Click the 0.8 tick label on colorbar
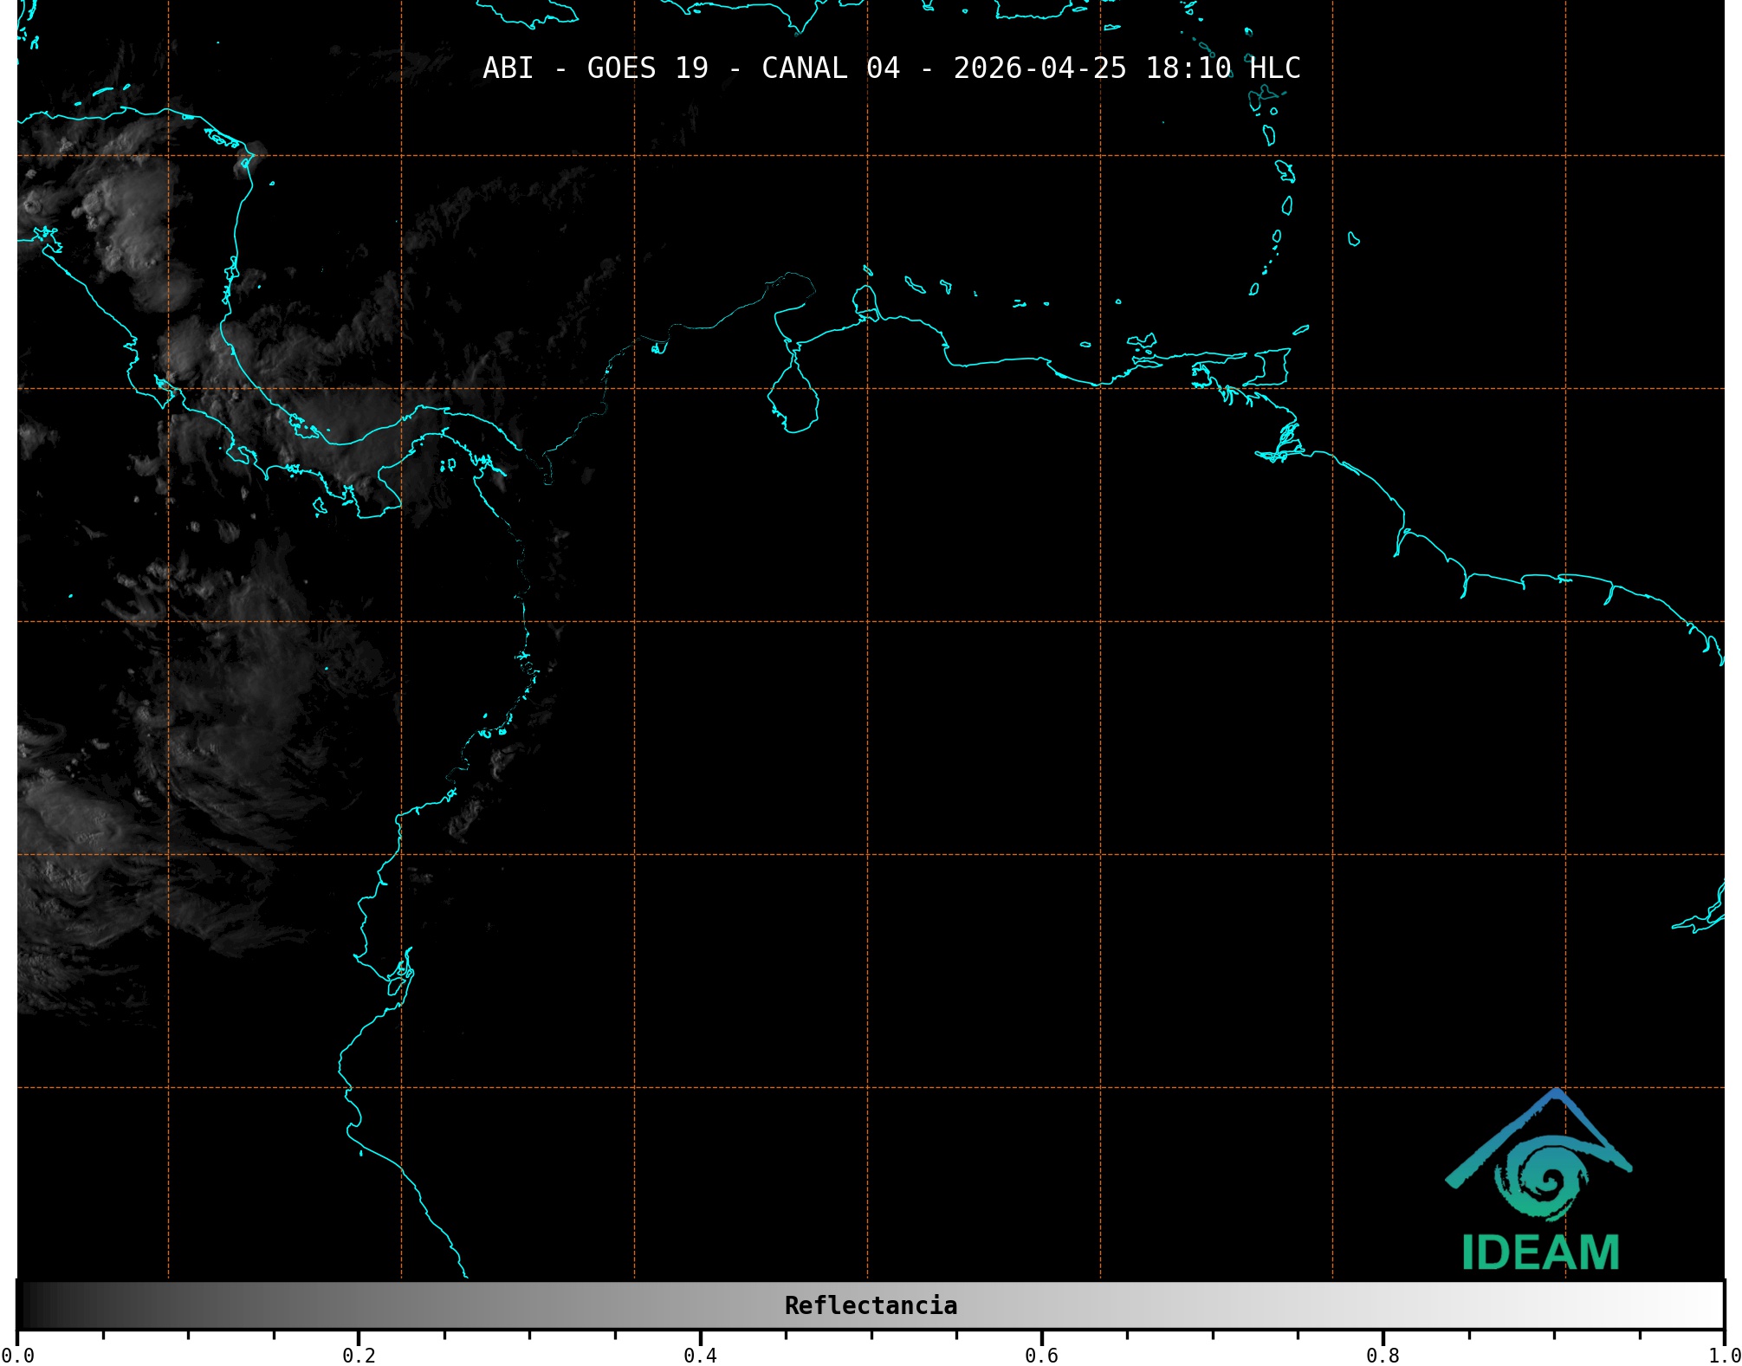 1383,1356
